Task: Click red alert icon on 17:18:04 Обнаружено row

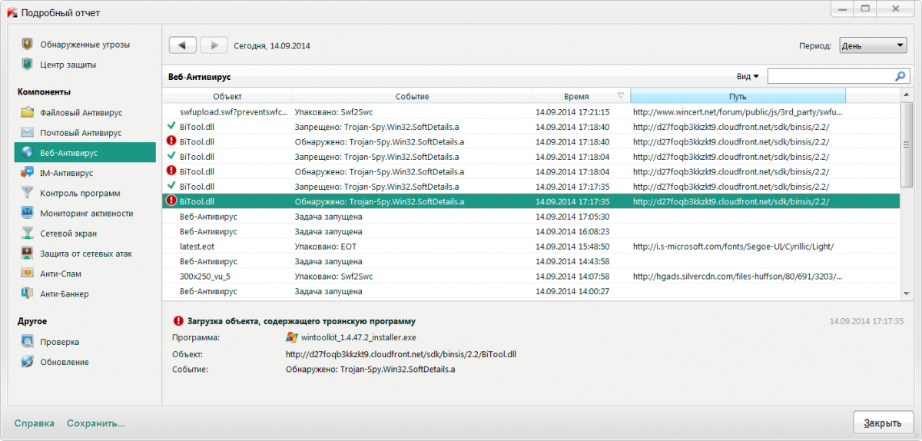Action: (171, 171)
